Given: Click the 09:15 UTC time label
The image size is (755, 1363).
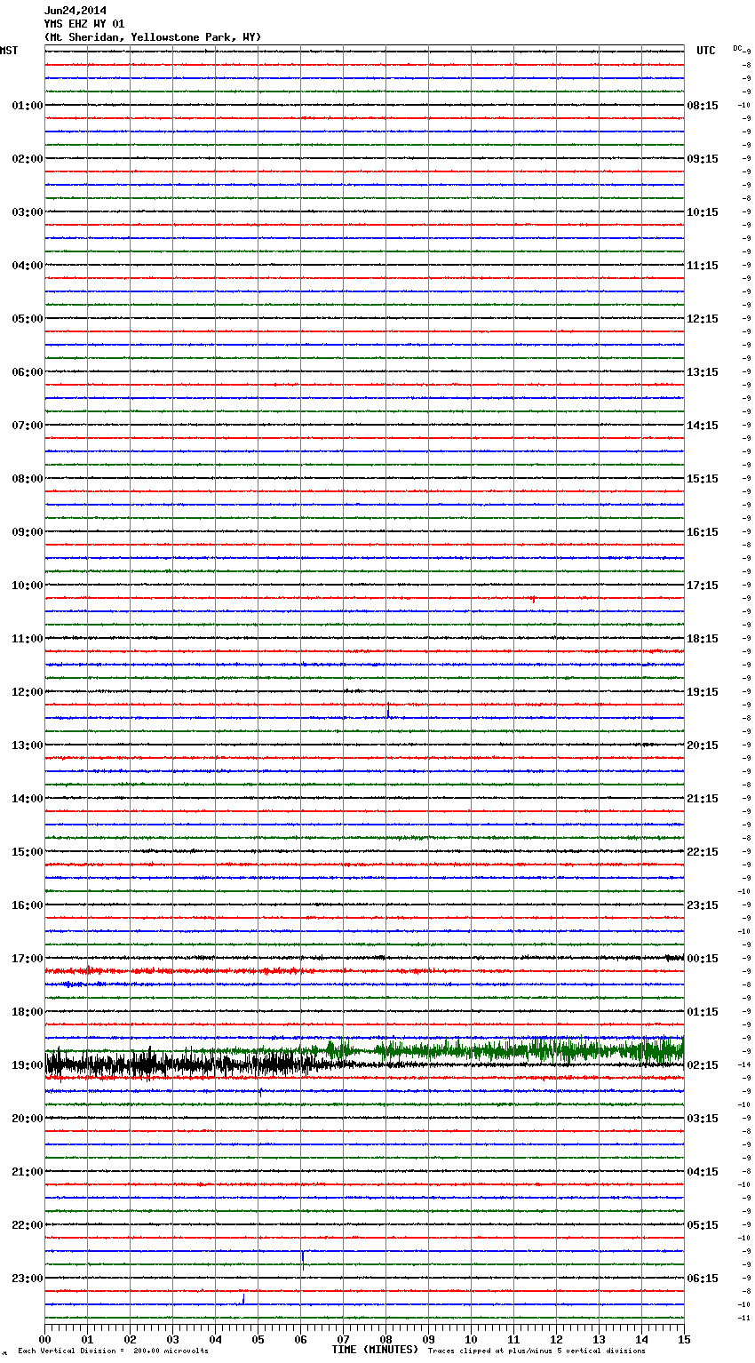Looking at the screenshot, I should click(703, 159).
